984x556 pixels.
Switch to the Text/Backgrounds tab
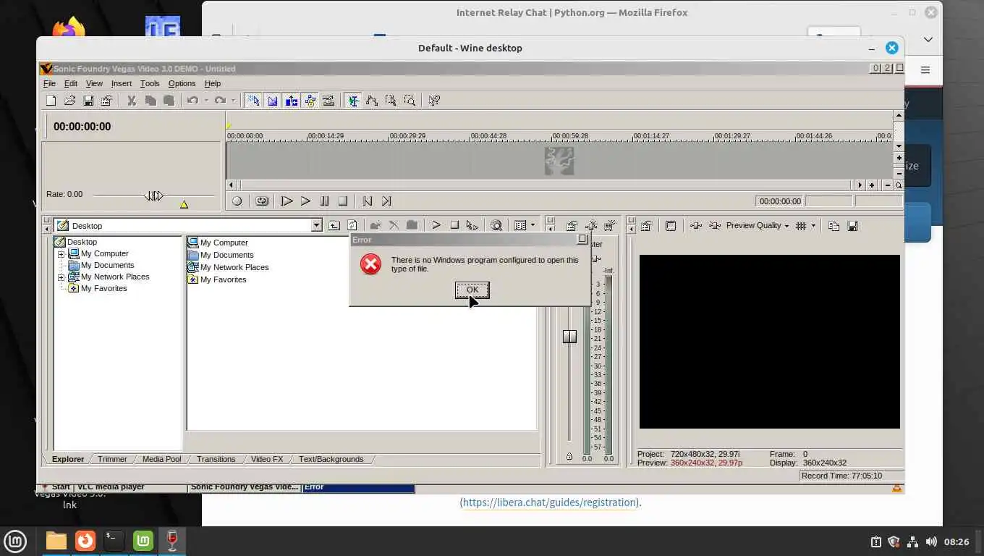(331, 459)
